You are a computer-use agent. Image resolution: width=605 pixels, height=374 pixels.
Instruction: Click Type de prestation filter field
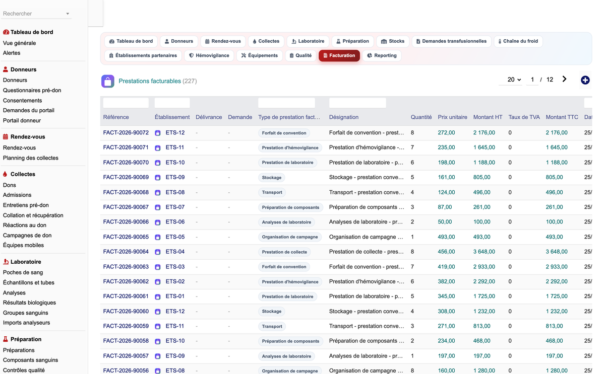[x=286, y=103]
